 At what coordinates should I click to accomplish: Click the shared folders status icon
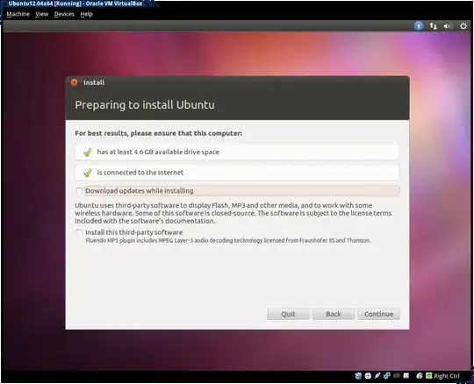[x=396, y=376]
